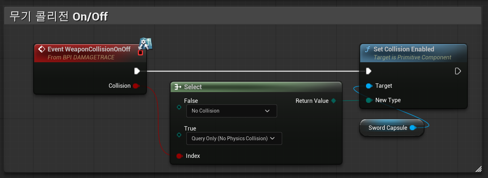Click the blue Target input pin
Viewport: 488px width, 178px height.
pos(369,86)
